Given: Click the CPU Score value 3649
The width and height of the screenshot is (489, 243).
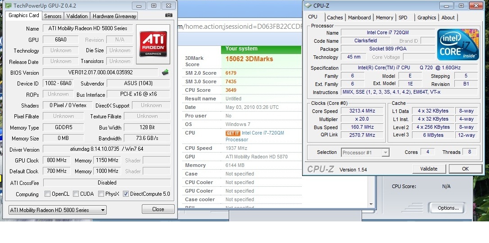Looking at the screenshot, I should (231, 90).
